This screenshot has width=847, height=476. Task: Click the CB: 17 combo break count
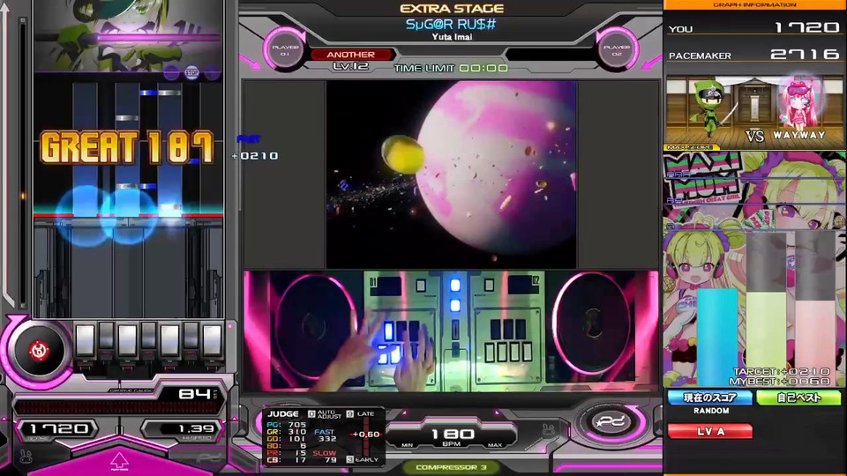point(286,460)
